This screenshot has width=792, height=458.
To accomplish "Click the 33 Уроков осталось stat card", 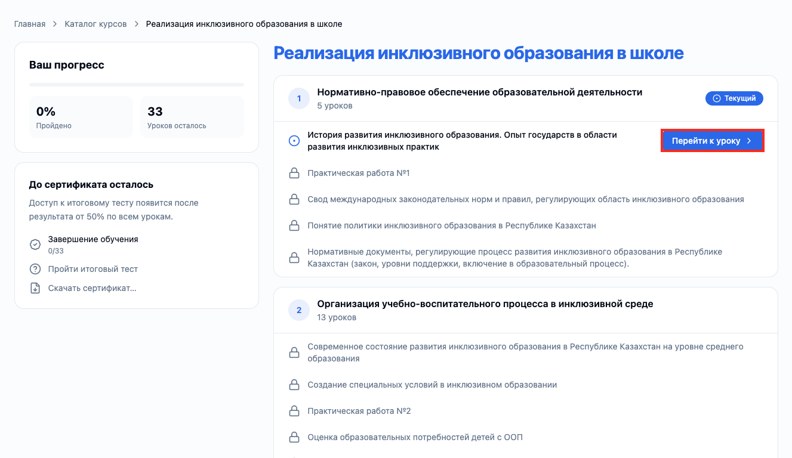I will tap(192, 117).
